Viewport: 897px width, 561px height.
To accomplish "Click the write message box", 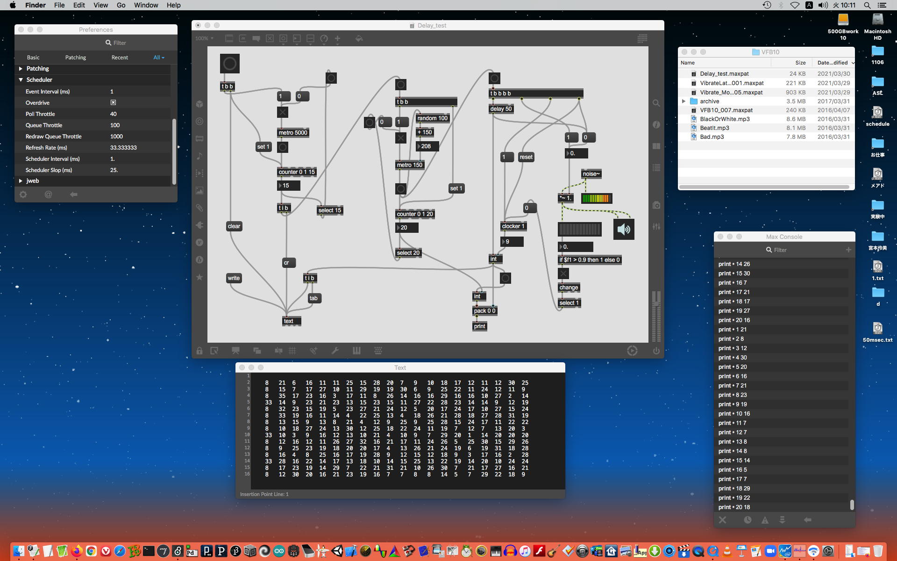I will coord(234,278).
